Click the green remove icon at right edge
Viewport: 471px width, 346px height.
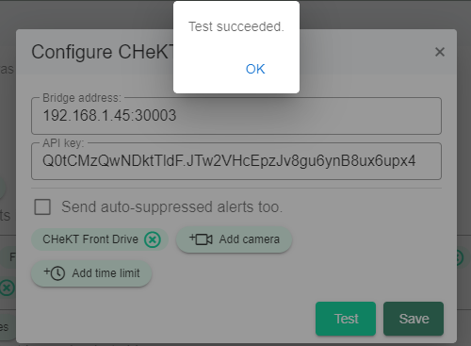click(x=459, y=257)
